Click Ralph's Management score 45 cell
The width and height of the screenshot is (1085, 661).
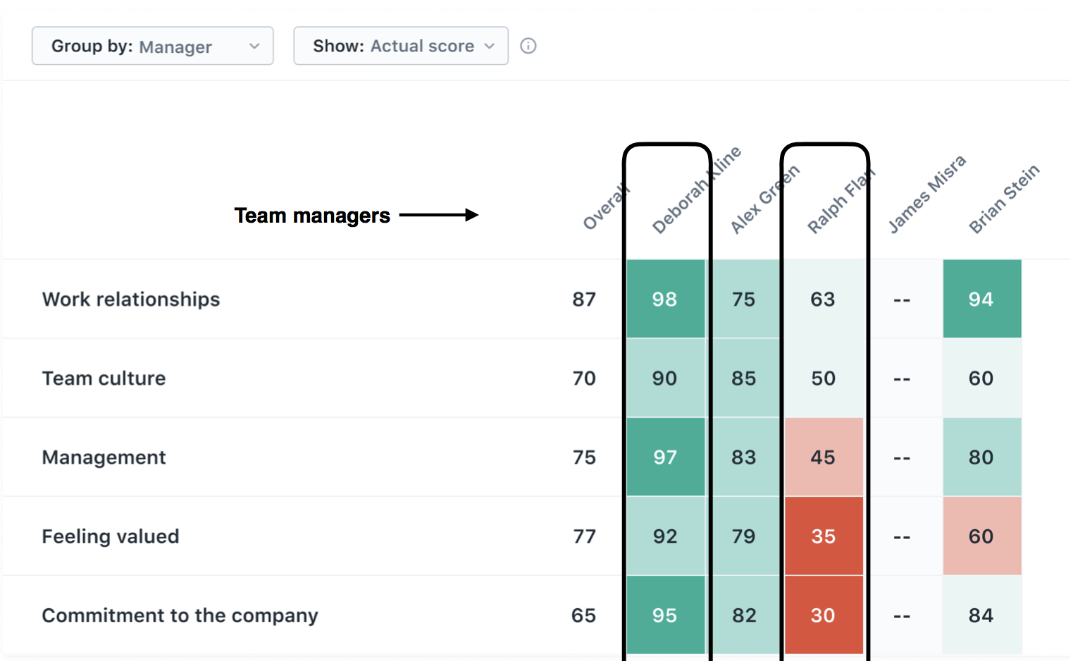pos(823,457)
